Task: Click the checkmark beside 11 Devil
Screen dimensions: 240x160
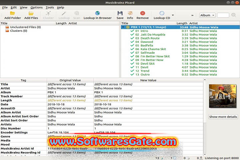Action: point(132,67)
